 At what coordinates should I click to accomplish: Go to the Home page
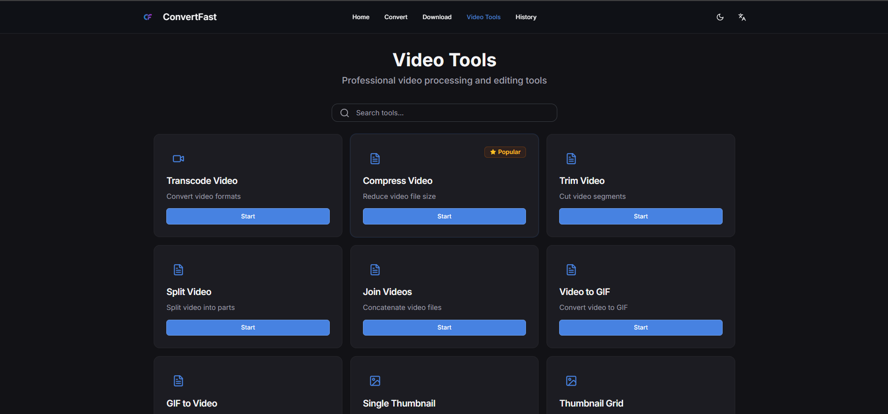pos(361,17)
